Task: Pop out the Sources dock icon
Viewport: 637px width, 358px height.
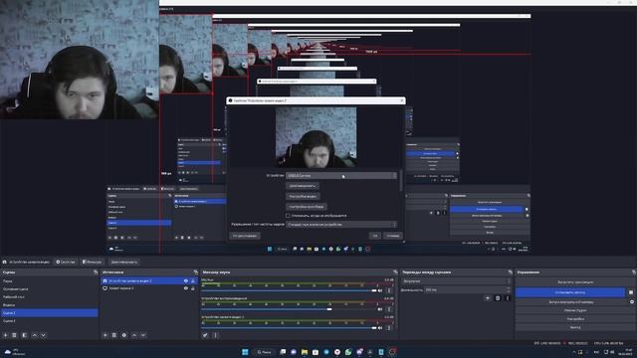Action: click(195, 272)
